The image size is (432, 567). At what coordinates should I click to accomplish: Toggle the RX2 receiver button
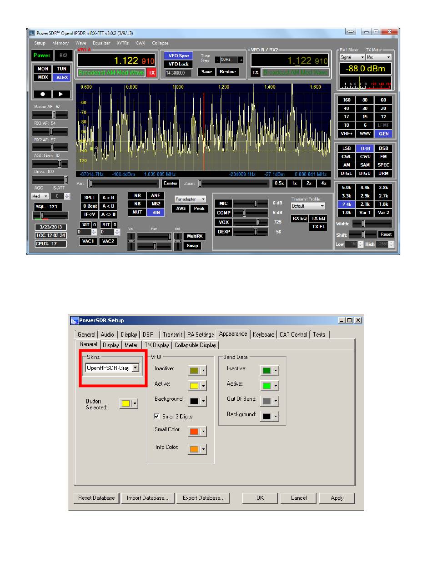pos(63,55)
